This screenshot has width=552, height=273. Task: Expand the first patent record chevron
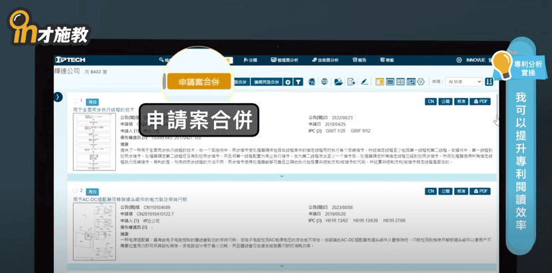(x=283, y=176)
